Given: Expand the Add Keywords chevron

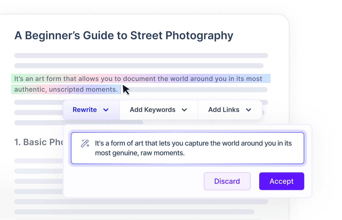Looking at the screenshot, I should click(x=184, y=110).
